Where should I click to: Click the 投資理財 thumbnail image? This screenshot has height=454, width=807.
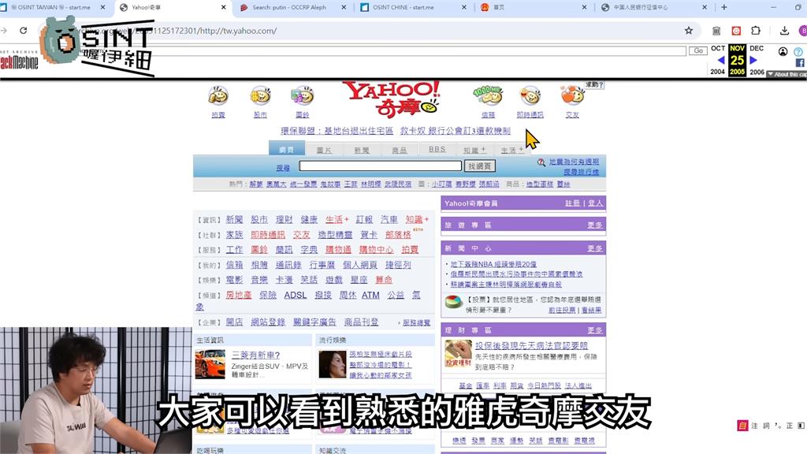(x=458, y=354)
